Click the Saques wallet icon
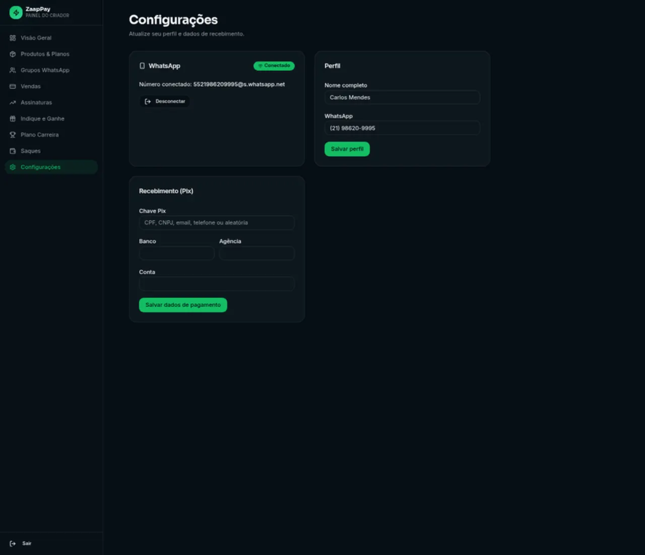 point(13,151)
